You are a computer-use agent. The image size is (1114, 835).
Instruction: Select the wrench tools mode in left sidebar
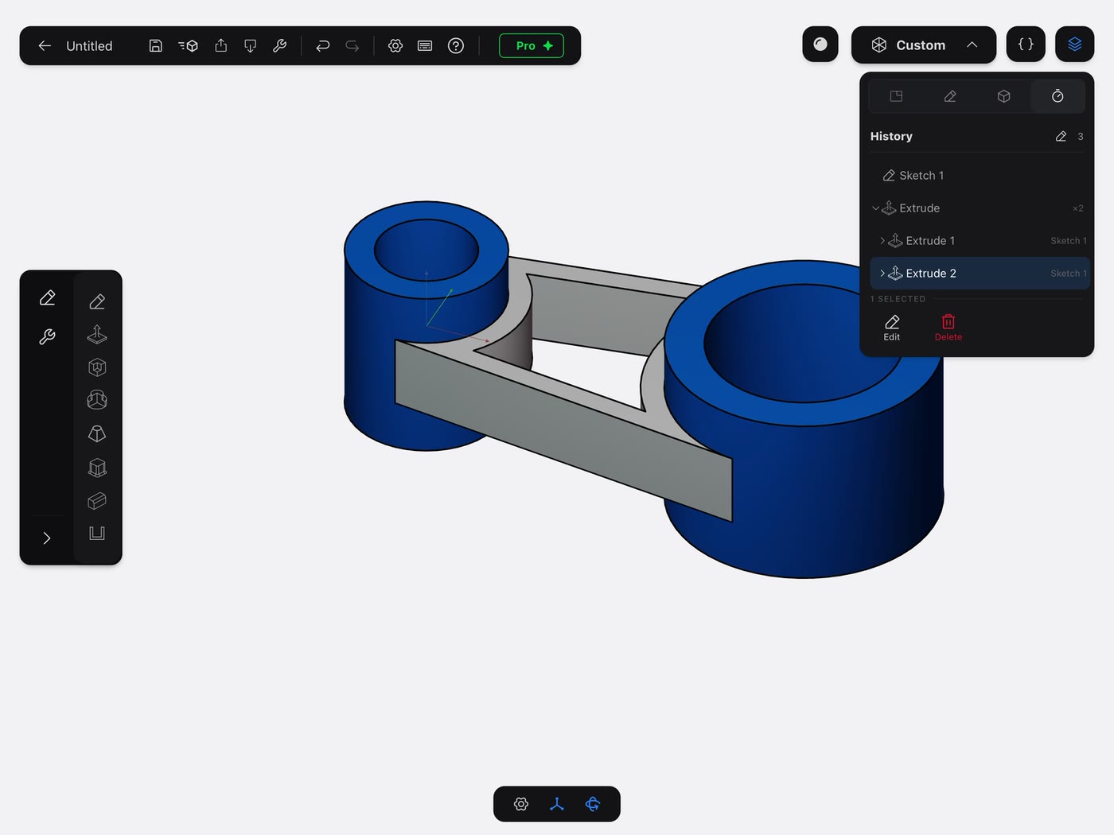tap(47, 337)
